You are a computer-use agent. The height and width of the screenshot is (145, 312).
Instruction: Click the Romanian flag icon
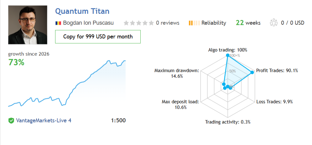58,23
